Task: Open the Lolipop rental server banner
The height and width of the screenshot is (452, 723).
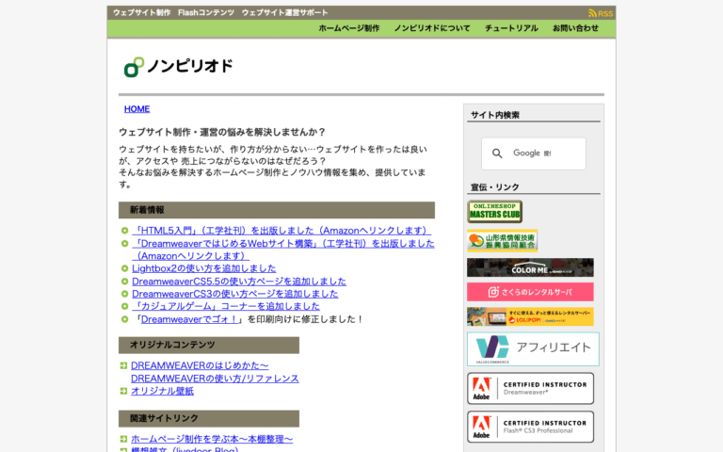Action: coord(530,316)
